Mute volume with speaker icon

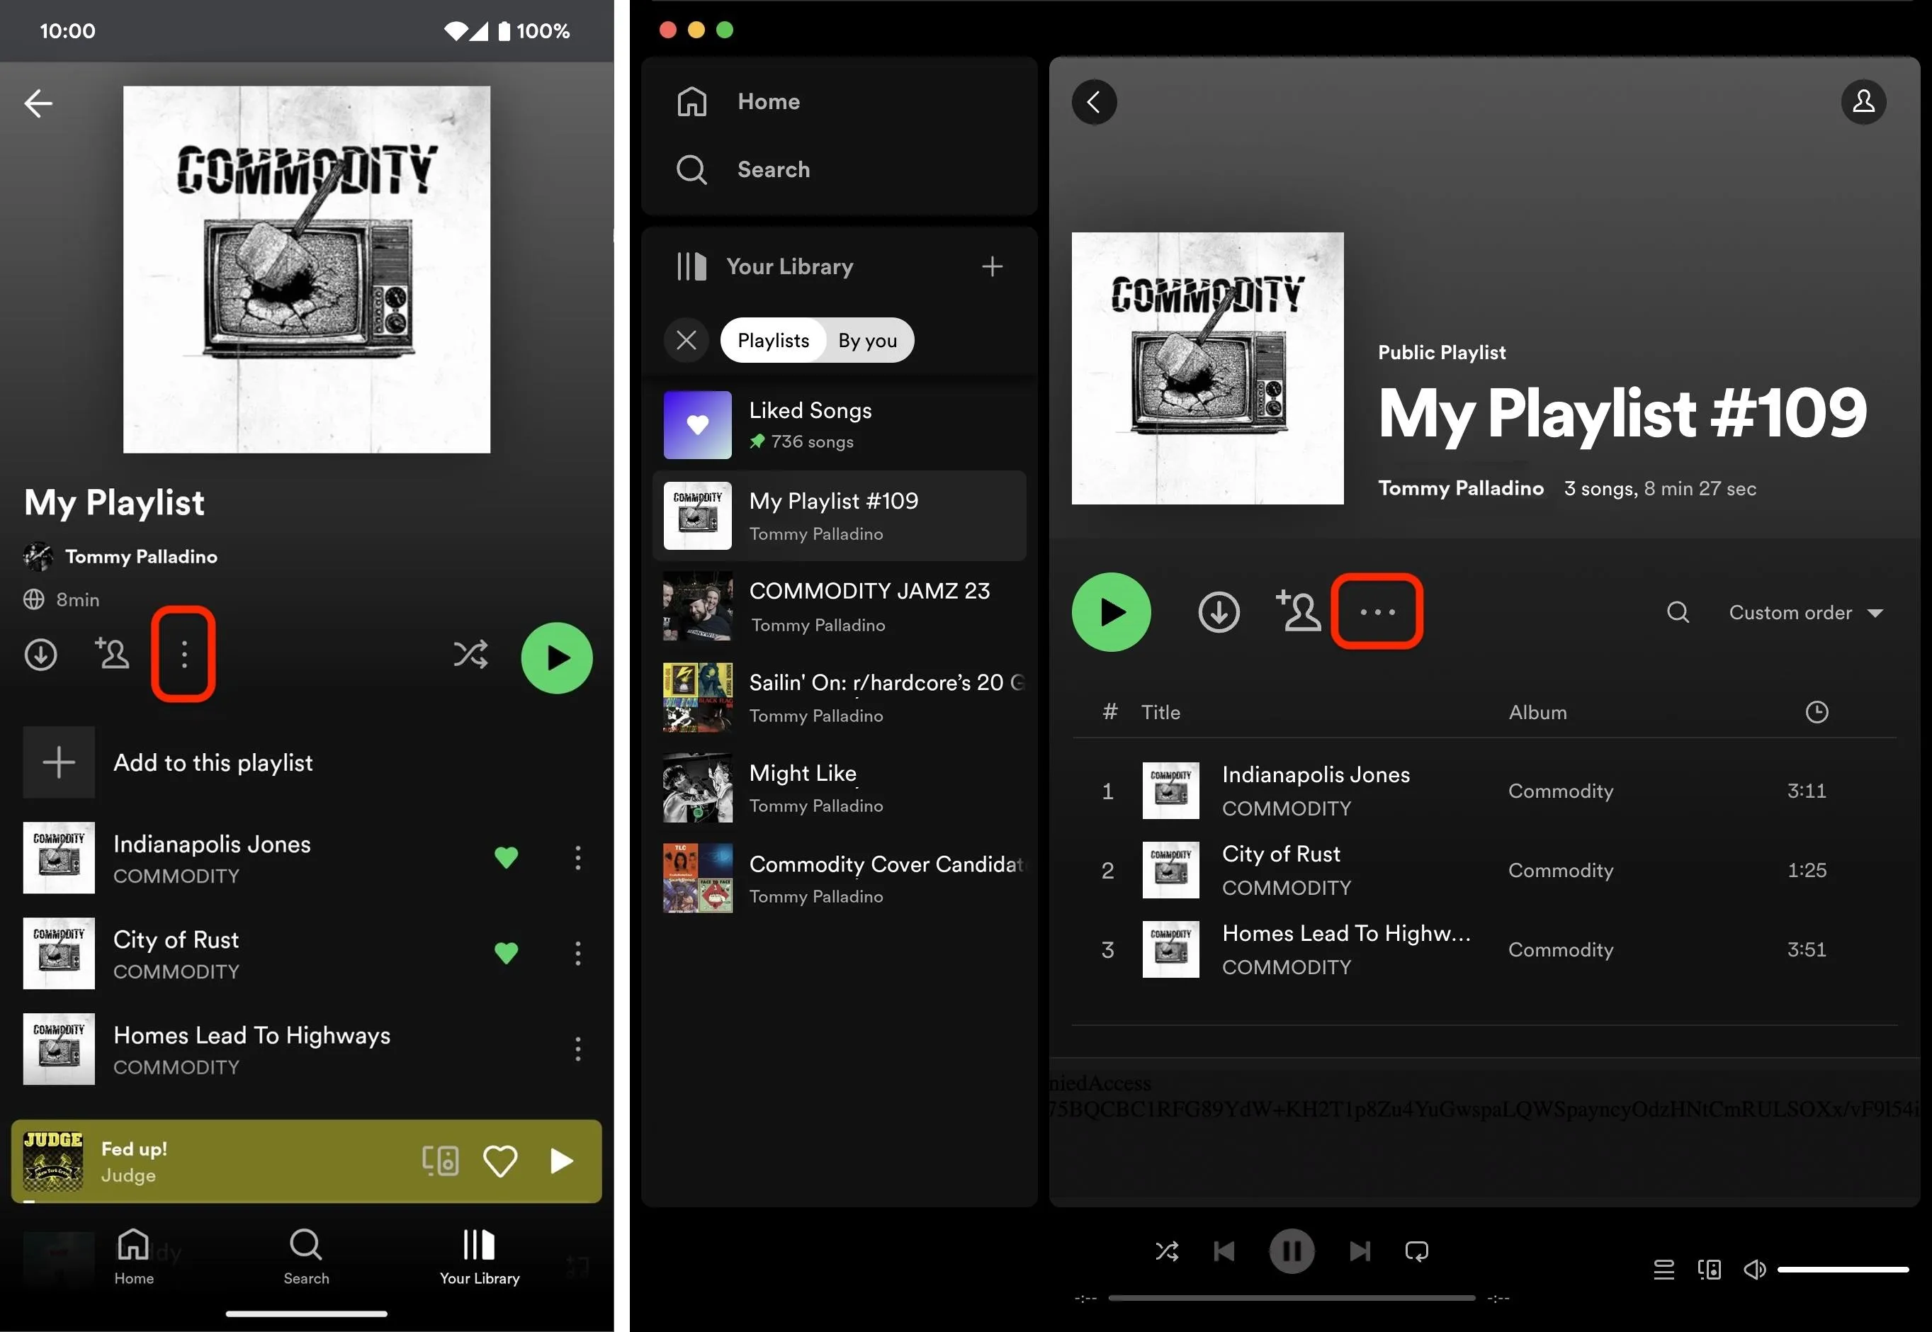click(1754, 1270)
